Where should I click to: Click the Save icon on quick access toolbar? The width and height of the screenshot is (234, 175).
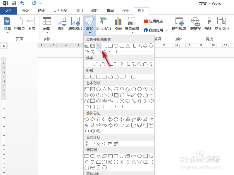13,3
